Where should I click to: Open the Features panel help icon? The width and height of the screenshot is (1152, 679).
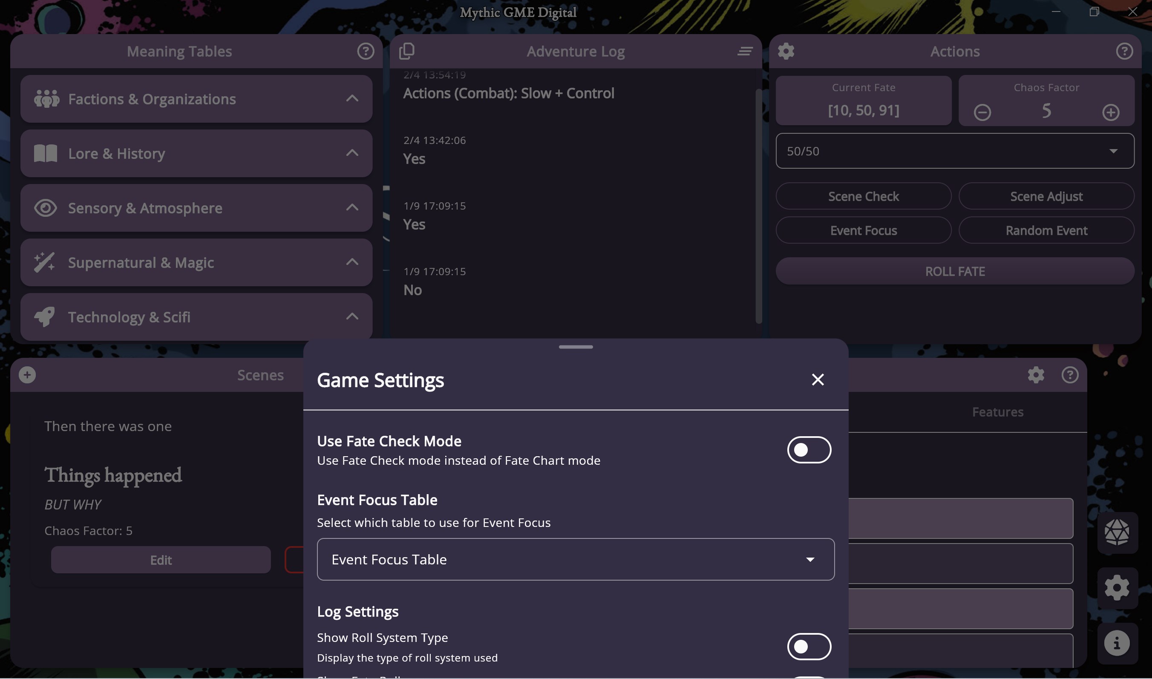click(x=1070, y=375)
